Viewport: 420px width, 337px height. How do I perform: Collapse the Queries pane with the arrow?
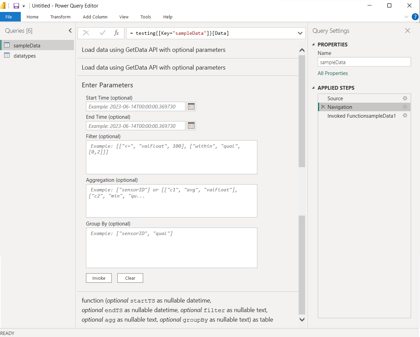tap(70, 30)
